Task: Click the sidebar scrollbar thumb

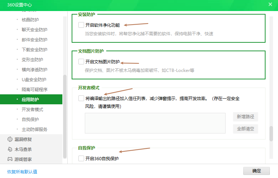Action: (x=65, y=116)
